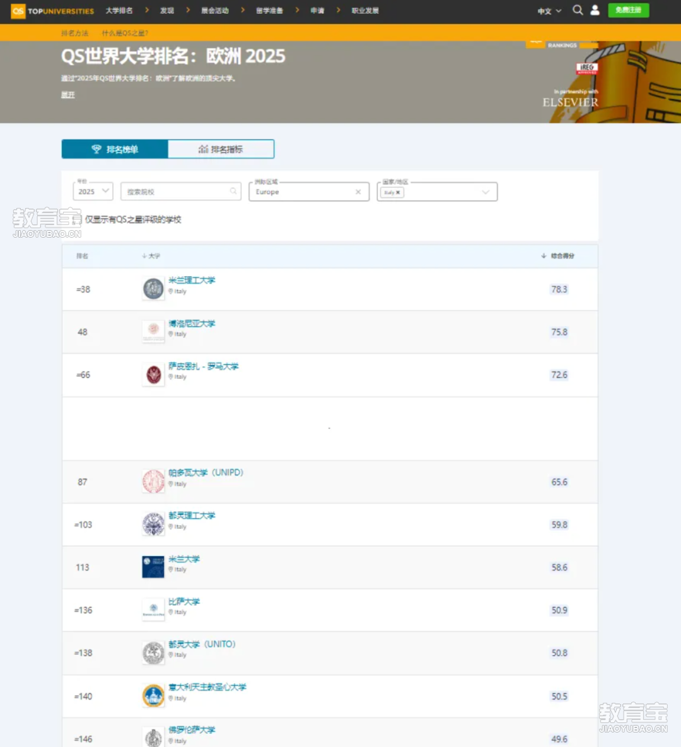Sort by the 综合得分 arrow icon
The image size is (681, 747).
(x=544, y=256)
